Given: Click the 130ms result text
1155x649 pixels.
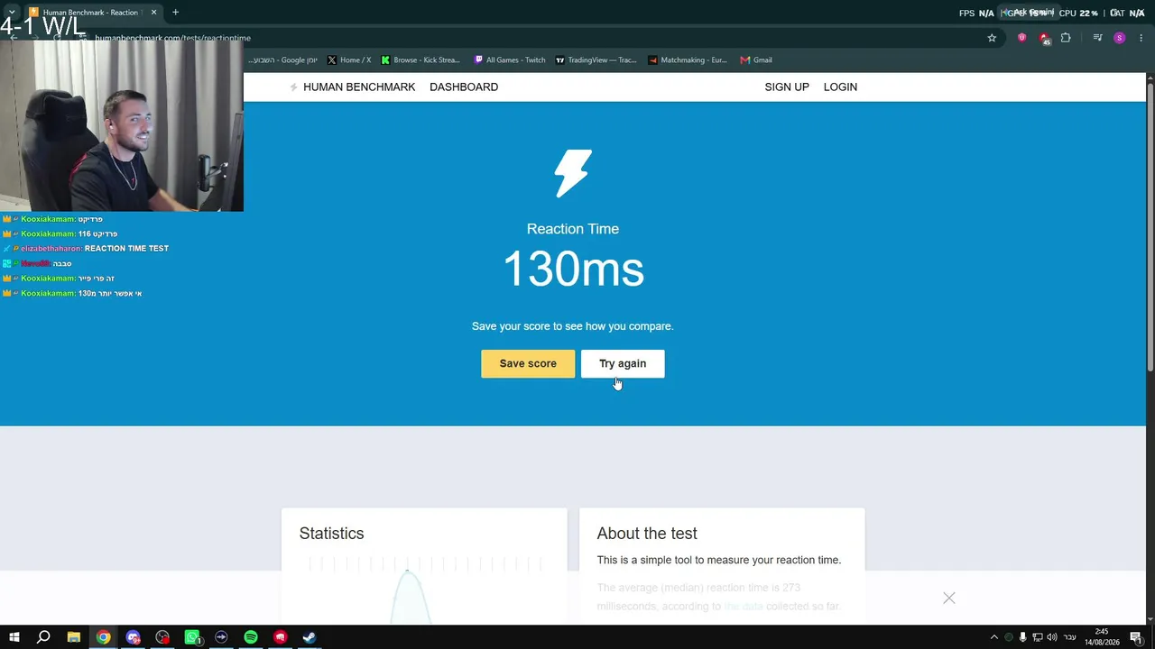Looking at the screenshot, I should pos(573,269).
